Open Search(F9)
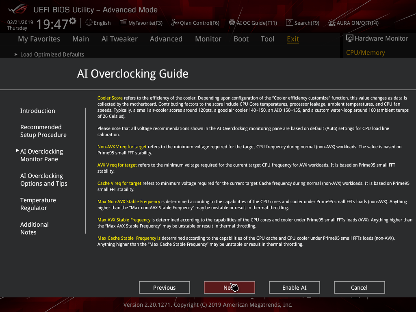416x312 pixels. click(x=307, y=23)
